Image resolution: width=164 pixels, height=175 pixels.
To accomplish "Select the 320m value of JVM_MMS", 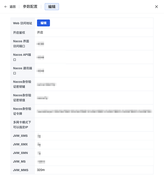I will pyautogui.click(x=41, y=170).
